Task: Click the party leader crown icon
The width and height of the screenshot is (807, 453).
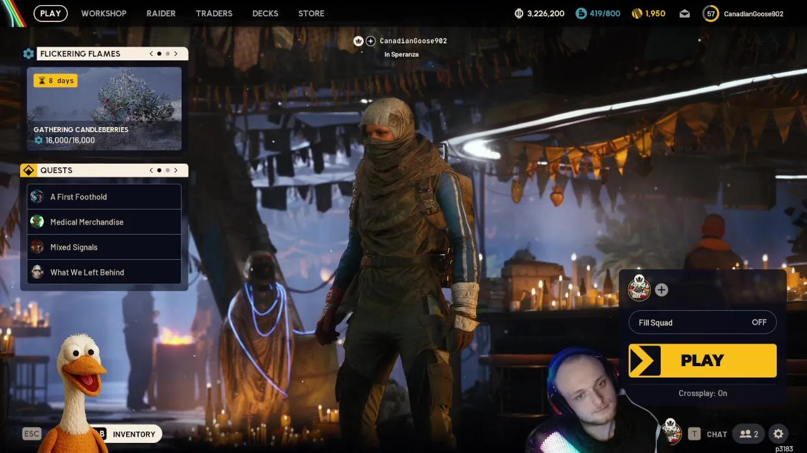Action: [x=358, y=41]
